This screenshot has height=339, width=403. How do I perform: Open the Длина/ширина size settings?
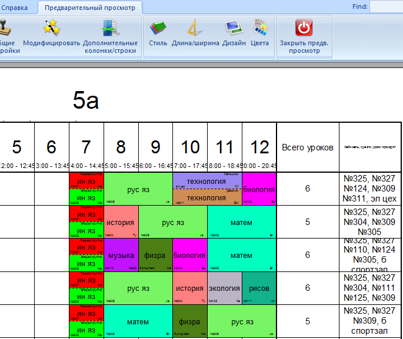(195, 28)
